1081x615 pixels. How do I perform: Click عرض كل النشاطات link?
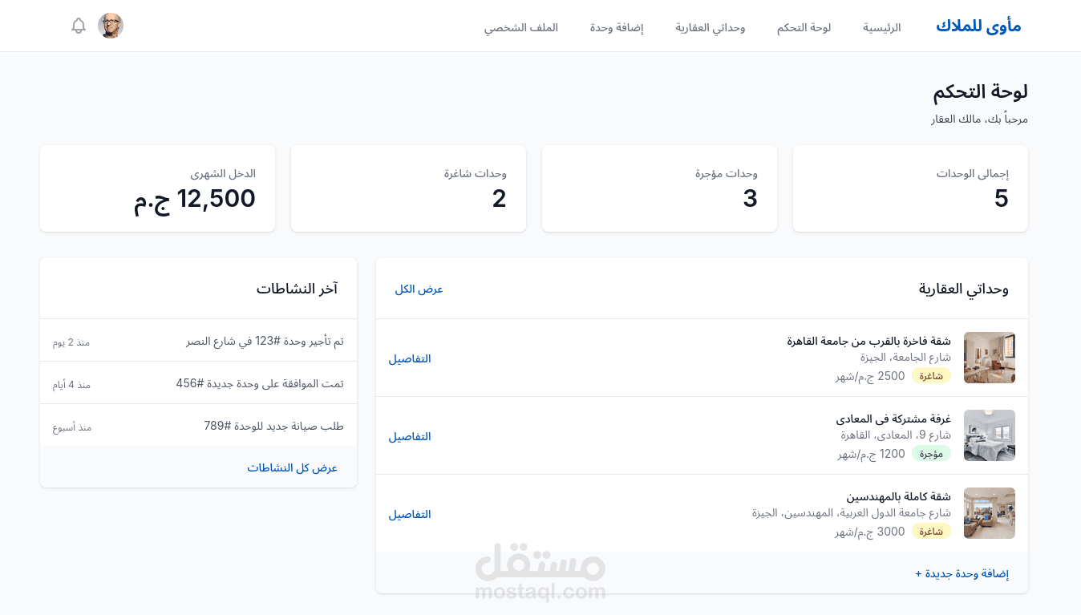tap(292, 467)
